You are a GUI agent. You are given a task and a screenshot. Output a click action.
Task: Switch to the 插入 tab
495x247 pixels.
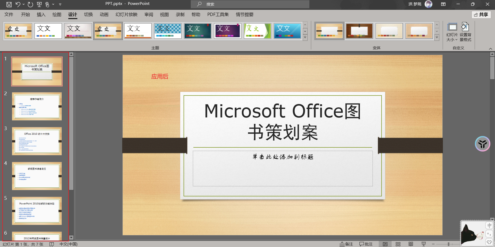pyautogui.click(x=41, y=14)
